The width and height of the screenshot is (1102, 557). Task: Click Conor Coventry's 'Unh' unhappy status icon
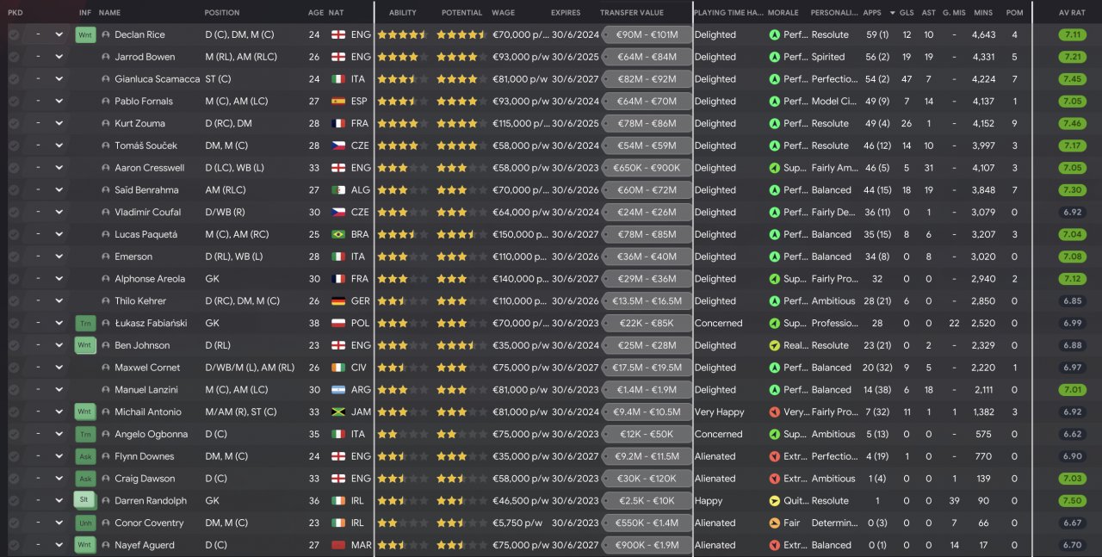(85, 523)
